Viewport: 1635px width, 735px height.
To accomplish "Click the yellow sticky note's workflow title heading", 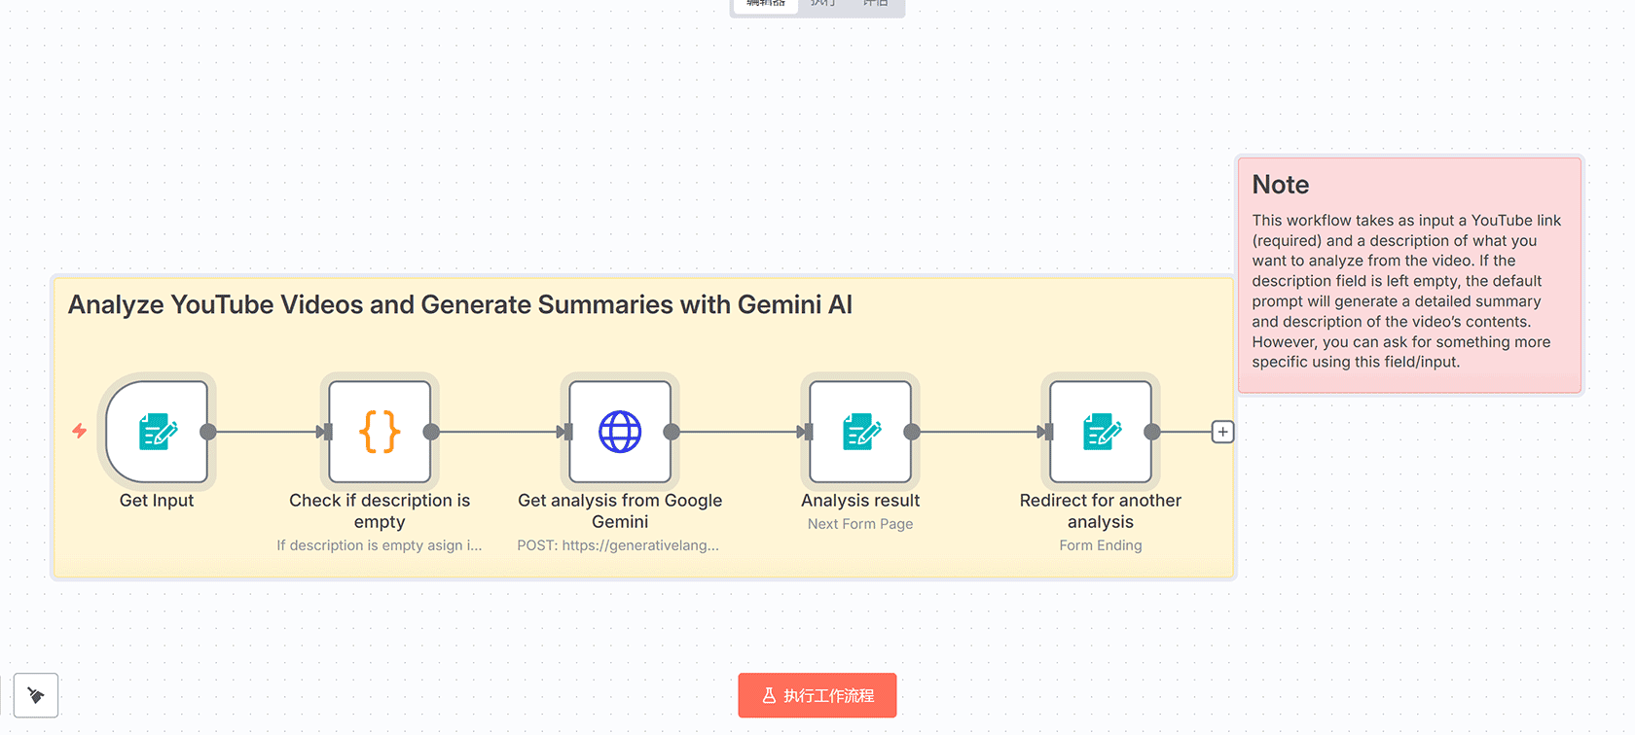I will [x=459, y=305].
